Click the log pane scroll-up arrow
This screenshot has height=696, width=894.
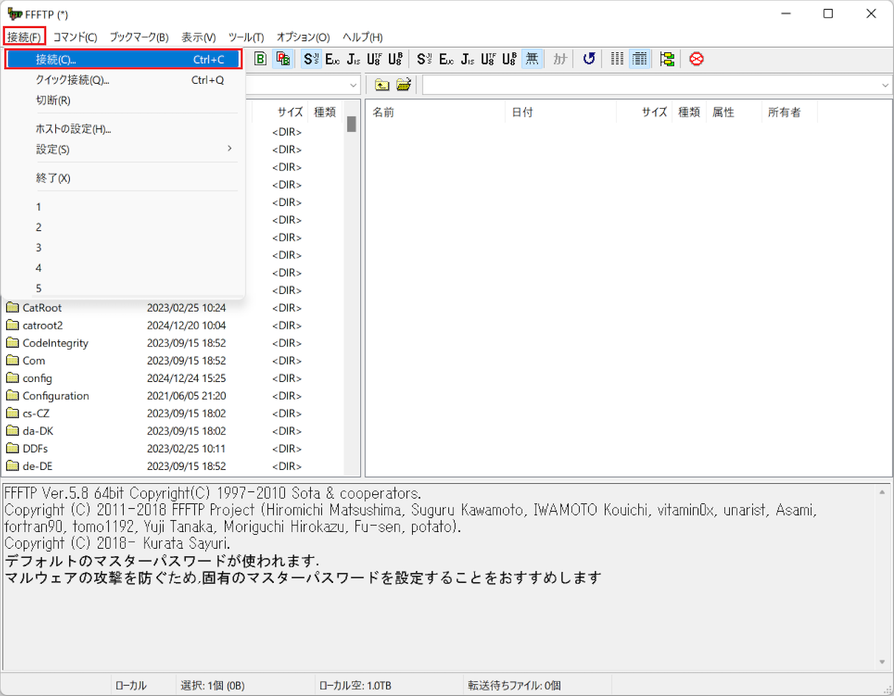click(883, 492)
